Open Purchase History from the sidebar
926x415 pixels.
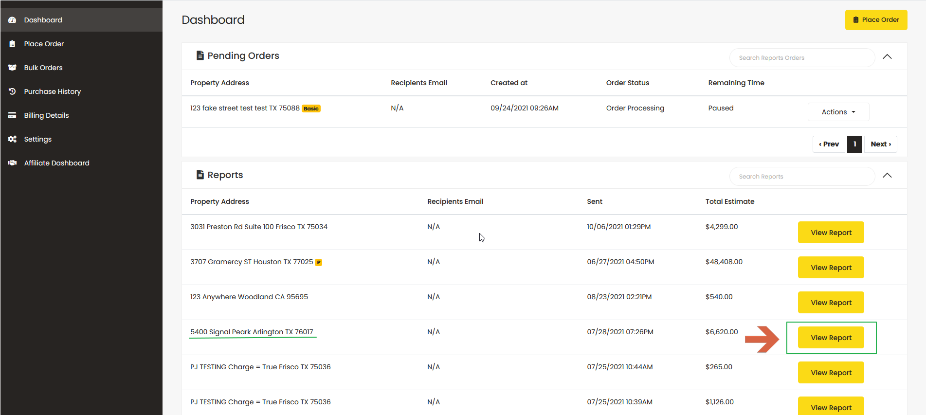coord(52,91)
